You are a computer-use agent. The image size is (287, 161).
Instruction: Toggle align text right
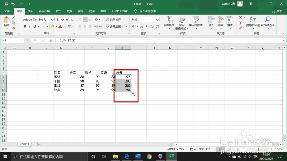90,26
